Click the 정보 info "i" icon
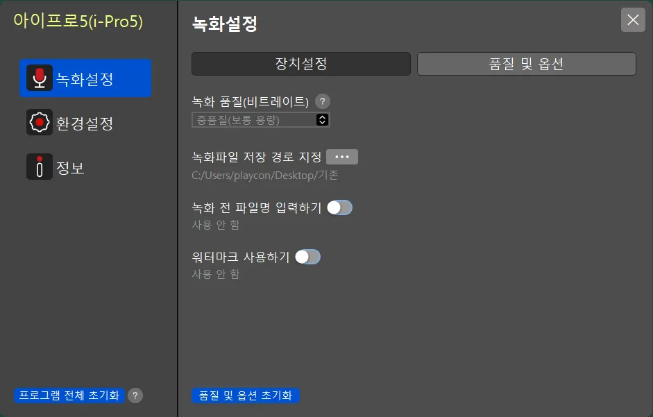 click(40, 167)
